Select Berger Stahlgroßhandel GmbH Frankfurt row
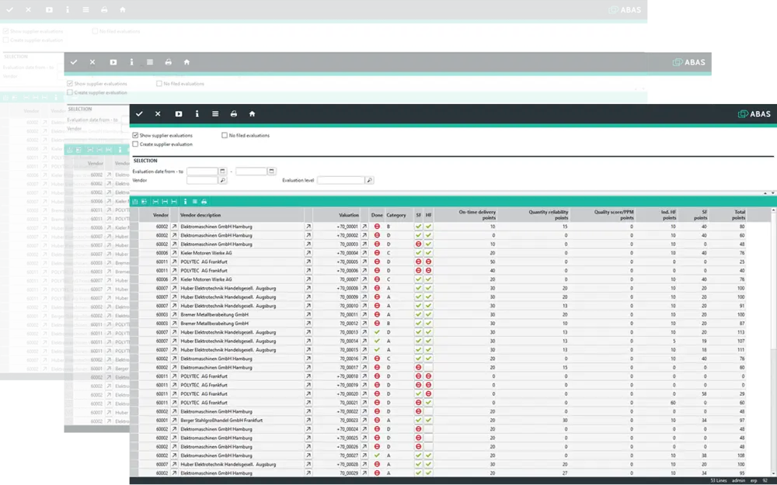The image size is (777, 485). [x=221, y=421]
